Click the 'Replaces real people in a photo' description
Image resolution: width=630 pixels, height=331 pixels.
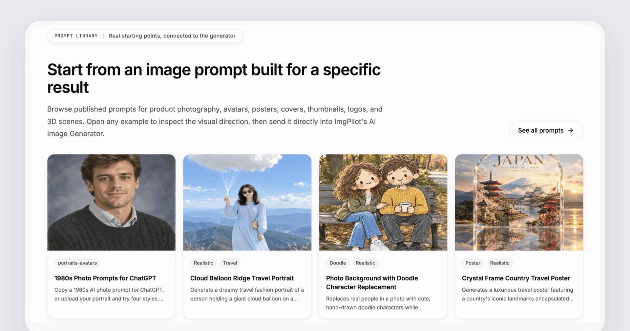click(378, 303)
